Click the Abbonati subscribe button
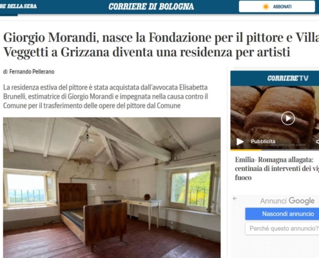The width and height of the screenshot is (319, 258). click(x=277, y=6)
